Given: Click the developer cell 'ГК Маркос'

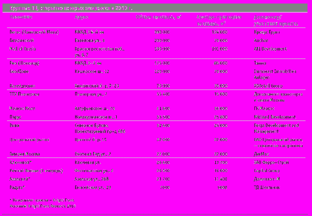Looking at the screenshot, I should pyautogui.click(x=264, y=108).
